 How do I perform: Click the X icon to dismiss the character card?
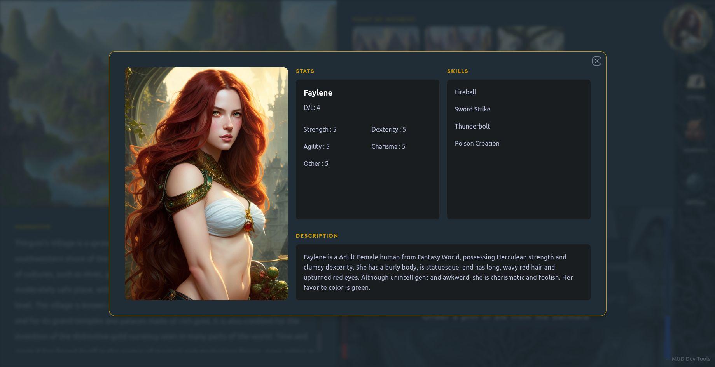pyautogui.click(x=596, y=61)
